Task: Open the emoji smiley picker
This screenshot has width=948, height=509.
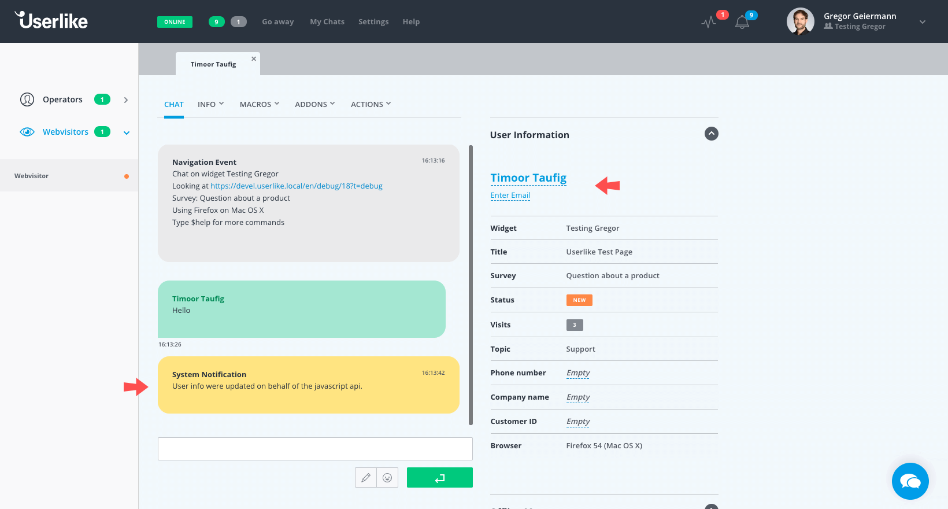Action: coord(387,478)
